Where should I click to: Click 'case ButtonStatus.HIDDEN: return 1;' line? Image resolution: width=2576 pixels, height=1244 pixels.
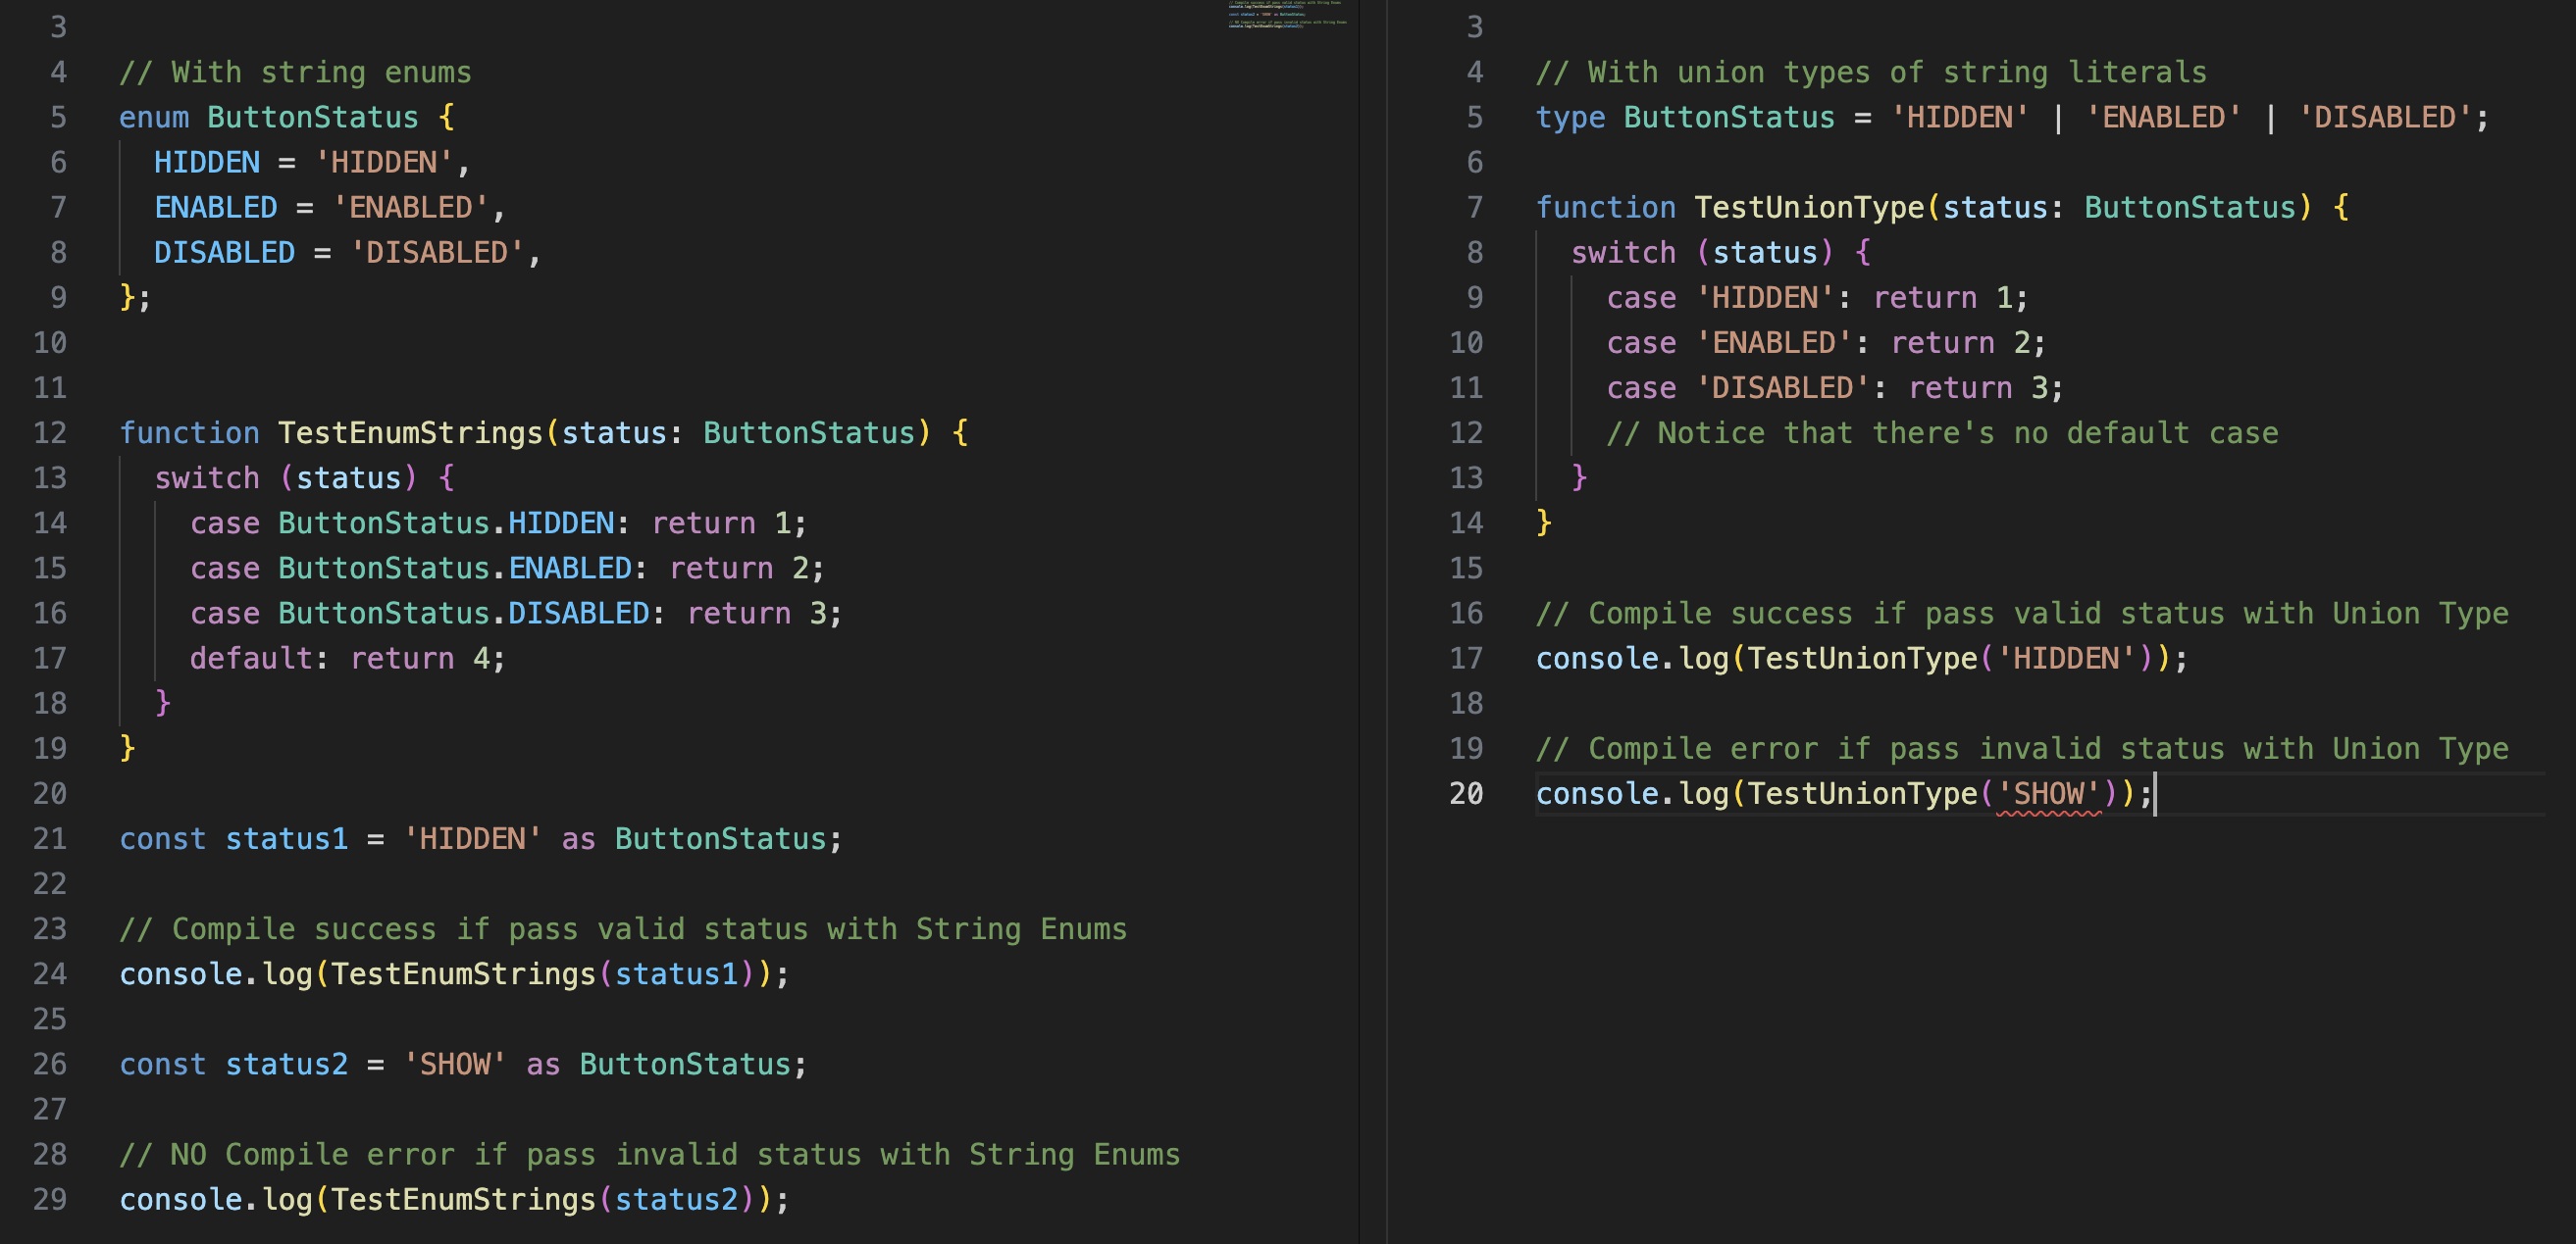[498, 522]
